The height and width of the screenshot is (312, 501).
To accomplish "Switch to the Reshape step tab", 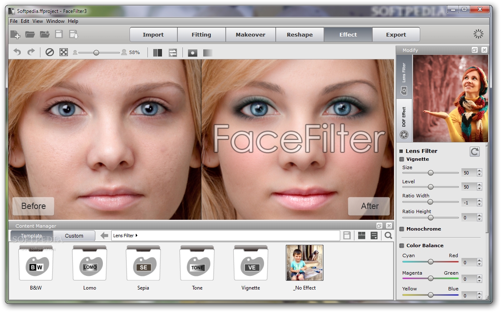I will click(300, 34).
